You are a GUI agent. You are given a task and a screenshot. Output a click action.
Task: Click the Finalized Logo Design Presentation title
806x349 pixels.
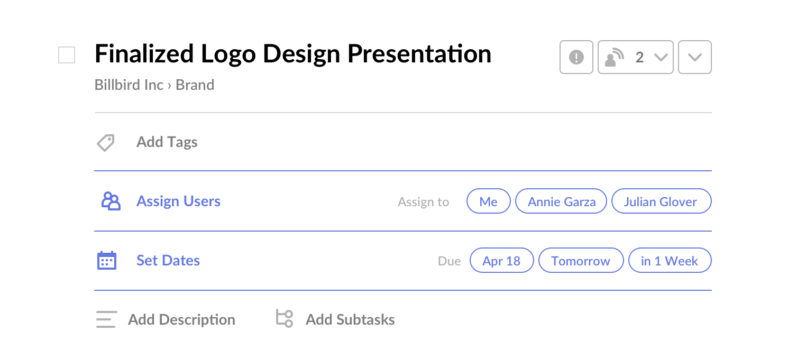pos(293,54)
